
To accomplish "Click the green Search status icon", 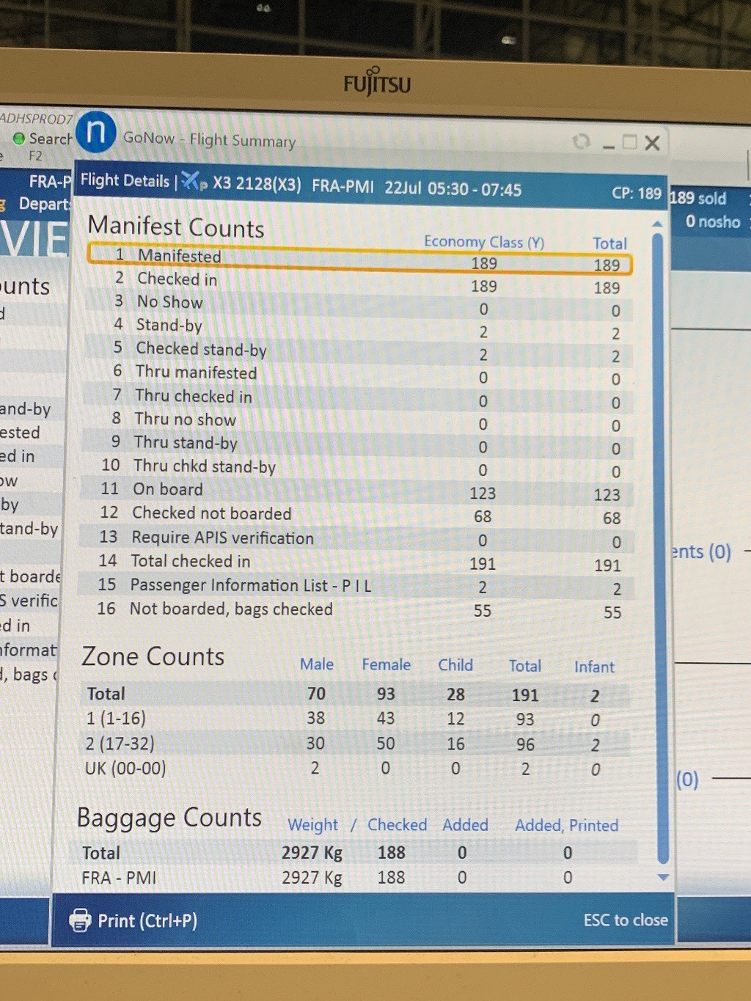I will 19,138.
